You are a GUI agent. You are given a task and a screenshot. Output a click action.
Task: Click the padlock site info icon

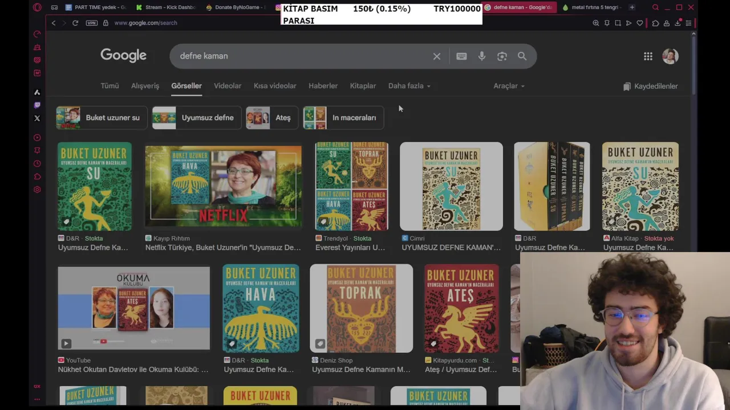tap(106, 23)
